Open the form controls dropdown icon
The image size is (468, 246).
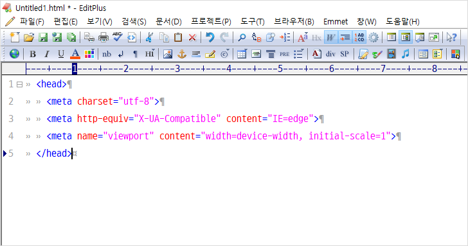437,54
